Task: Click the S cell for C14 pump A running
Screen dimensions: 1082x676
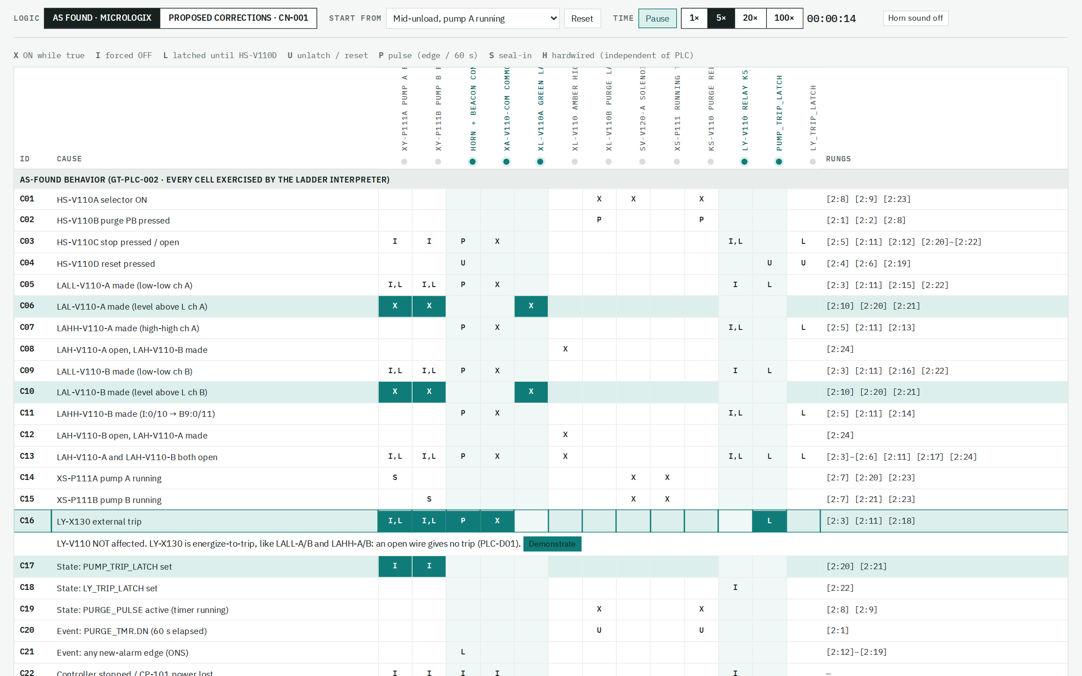Action: click(395, 478)
